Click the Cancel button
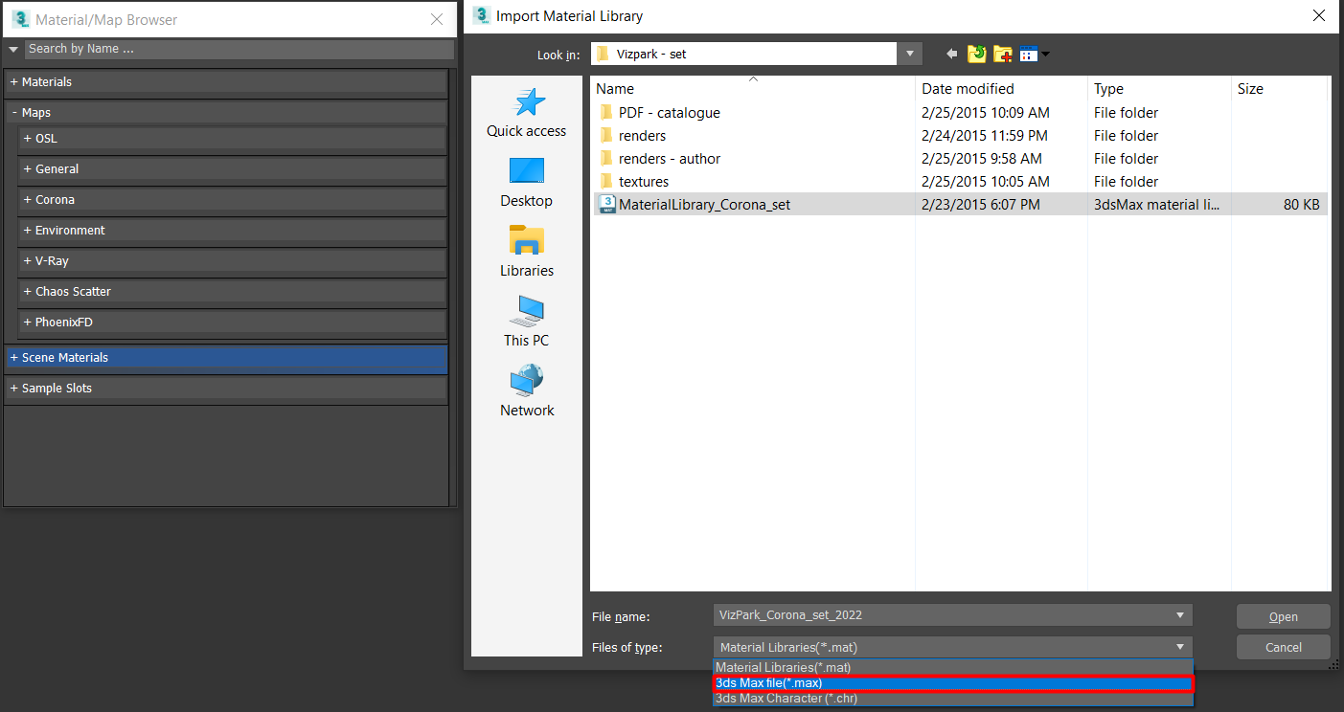The image size is (1344, 712). click(1283, 647)
